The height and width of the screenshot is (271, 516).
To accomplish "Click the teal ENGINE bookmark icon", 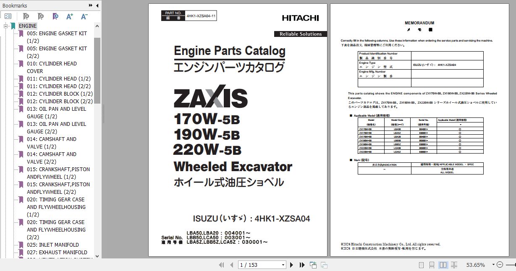I will tap(13, 26).
